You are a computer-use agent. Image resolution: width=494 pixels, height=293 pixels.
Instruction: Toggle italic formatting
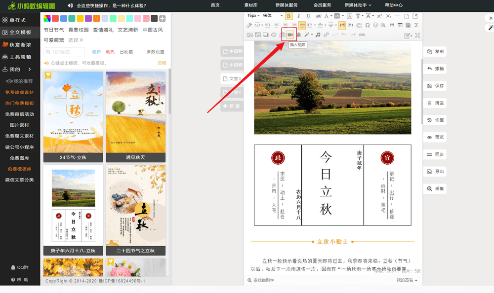(x=299, y=16)
